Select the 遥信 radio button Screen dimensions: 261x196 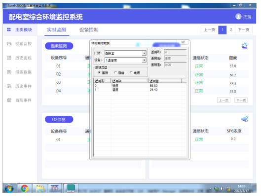pyautogui.click(x=115, y=72)
